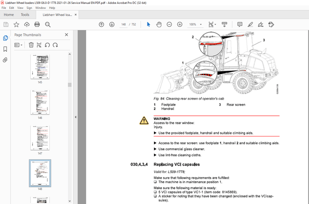Open the Sign menu
The image size is (309, 204).
point(29,8)
